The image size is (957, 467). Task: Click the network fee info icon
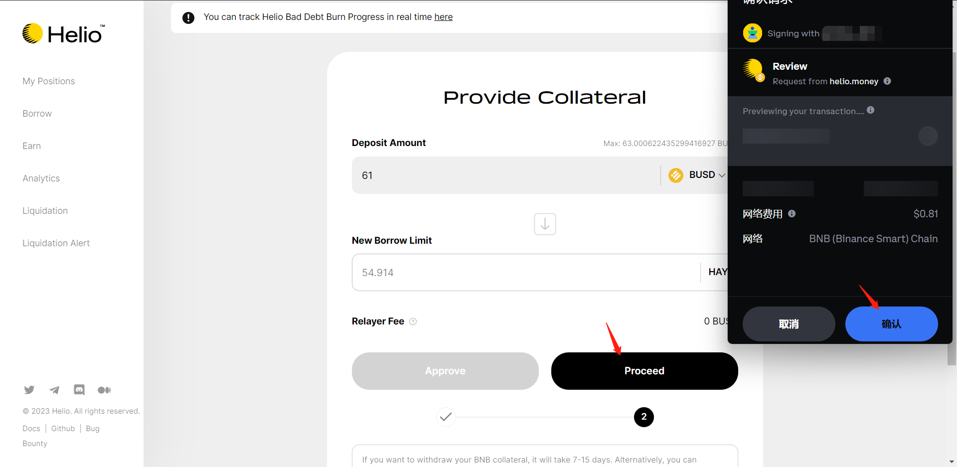click(x=792, y=214)
